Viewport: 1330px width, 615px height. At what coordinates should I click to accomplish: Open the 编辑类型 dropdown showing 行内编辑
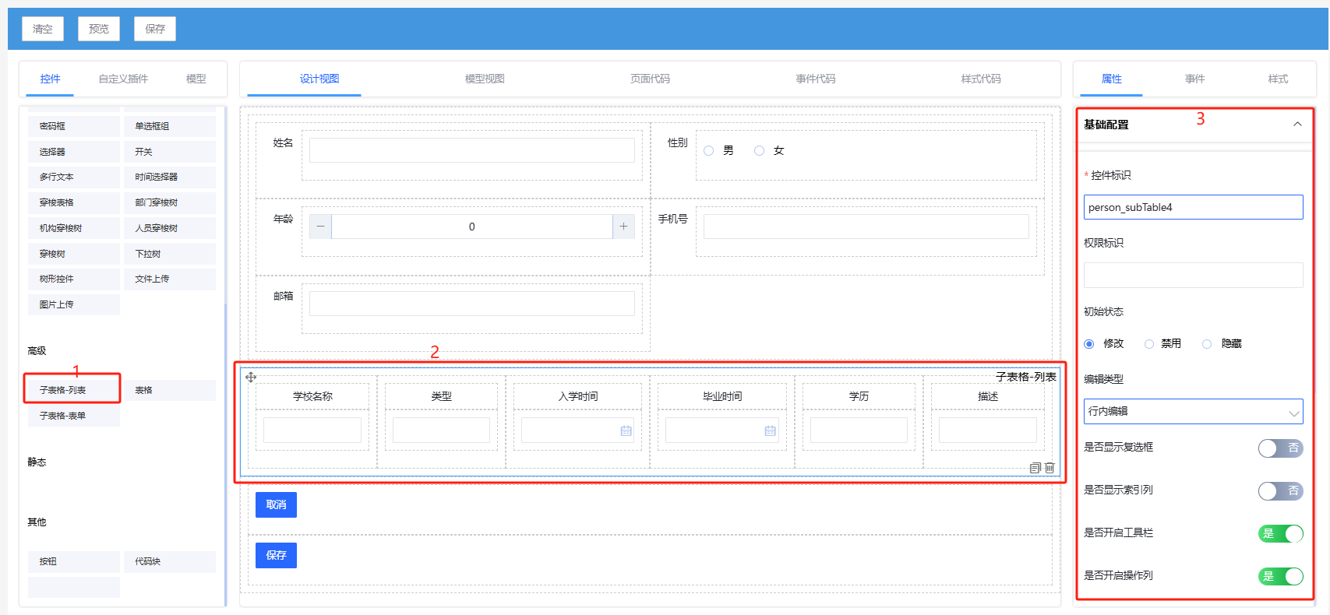1193,412
